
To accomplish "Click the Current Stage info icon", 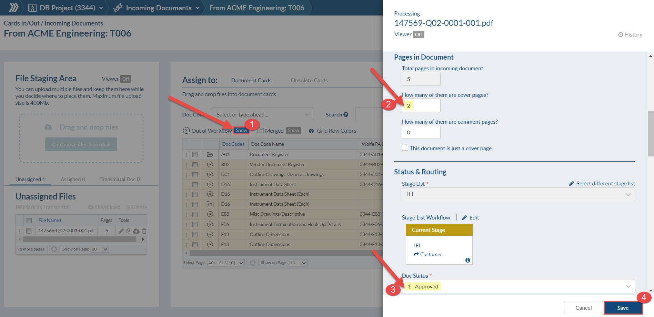I will pos(467,260).
